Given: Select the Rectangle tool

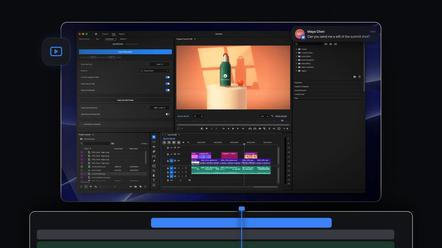Looking at the screenshot, I should (154, 166).
